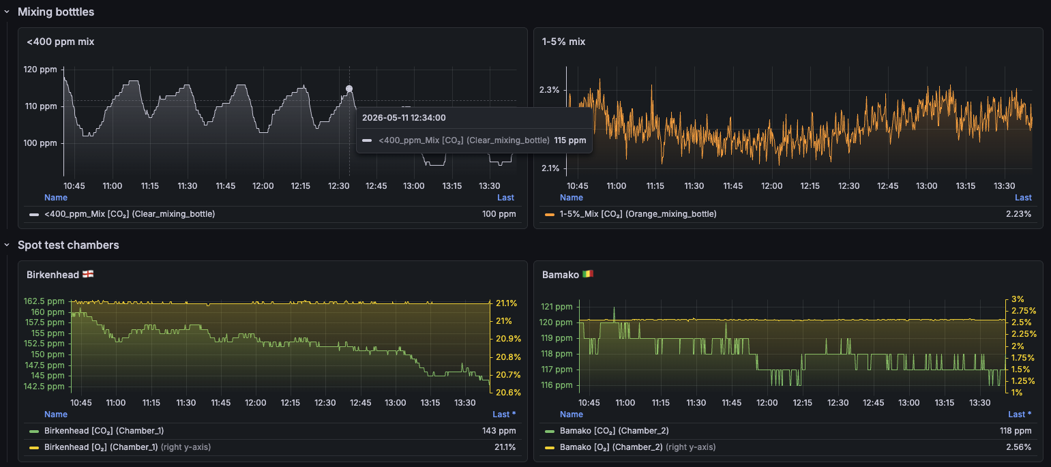Click the 162.5 ppm y-axis label
The image size is (1051, 467).
[44, 301]
